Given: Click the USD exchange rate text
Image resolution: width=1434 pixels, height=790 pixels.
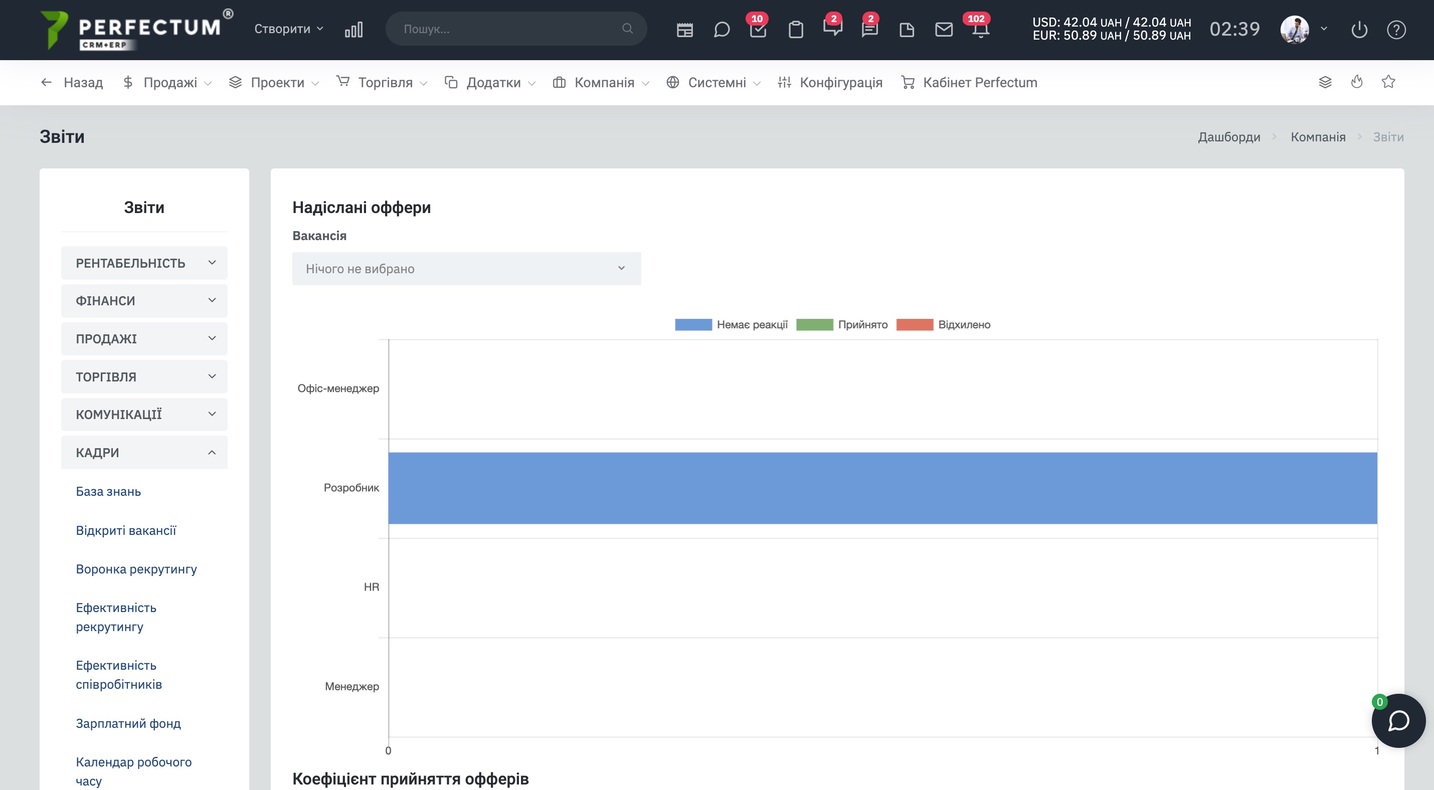Looking at the screenshot, I should pos(1112,22).
